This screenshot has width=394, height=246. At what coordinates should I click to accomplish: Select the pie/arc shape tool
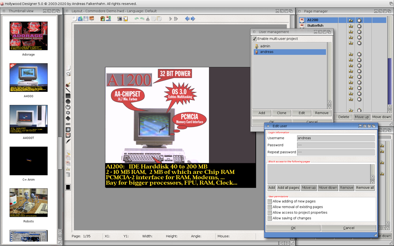click(68, 107)
